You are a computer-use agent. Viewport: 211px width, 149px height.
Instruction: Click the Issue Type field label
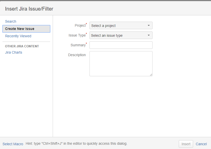pyautogui.click(x=77, y=35)
